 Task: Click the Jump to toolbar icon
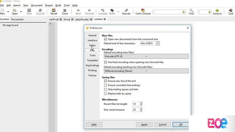(x=217, y=12)
